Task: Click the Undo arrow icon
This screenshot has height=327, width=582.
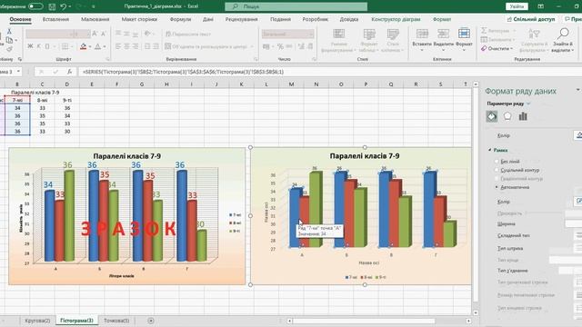Action: [63, 6]
